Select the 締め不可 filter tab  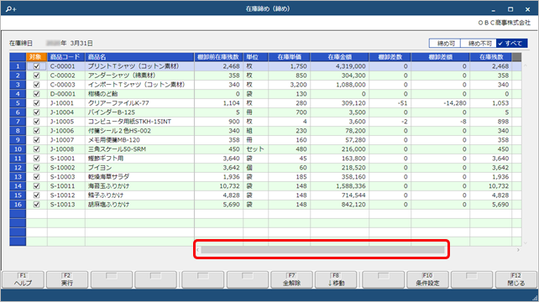479,44
